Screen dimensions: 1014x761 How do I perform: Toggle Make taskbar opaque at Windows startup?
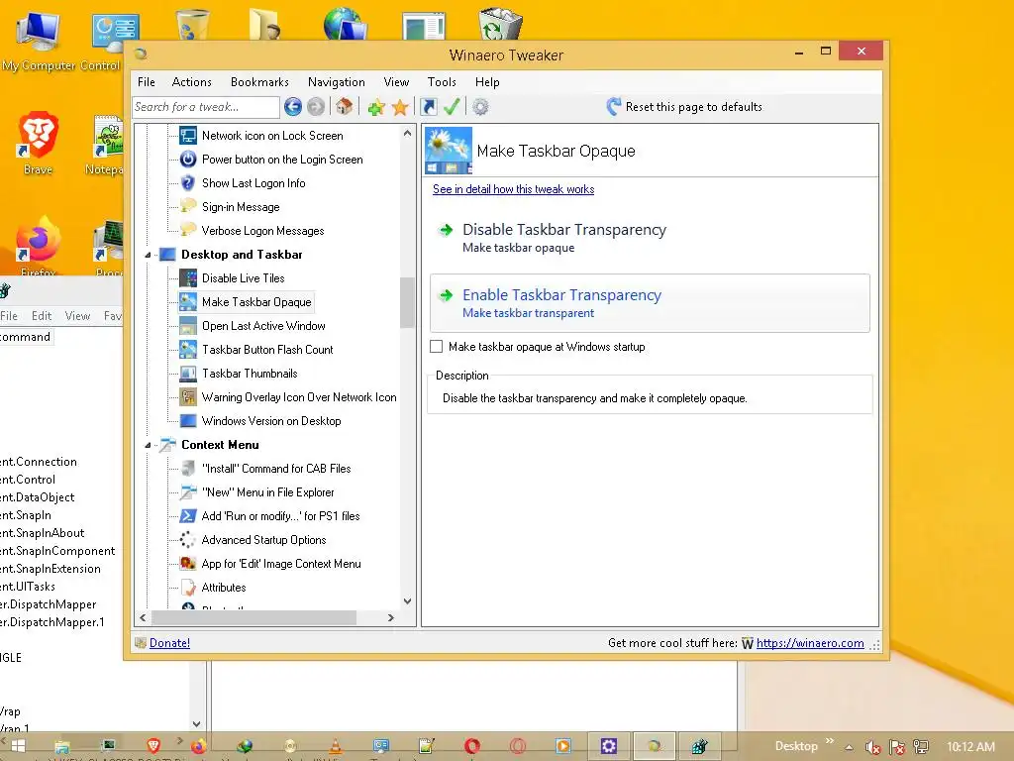click(x=437, y=347)
